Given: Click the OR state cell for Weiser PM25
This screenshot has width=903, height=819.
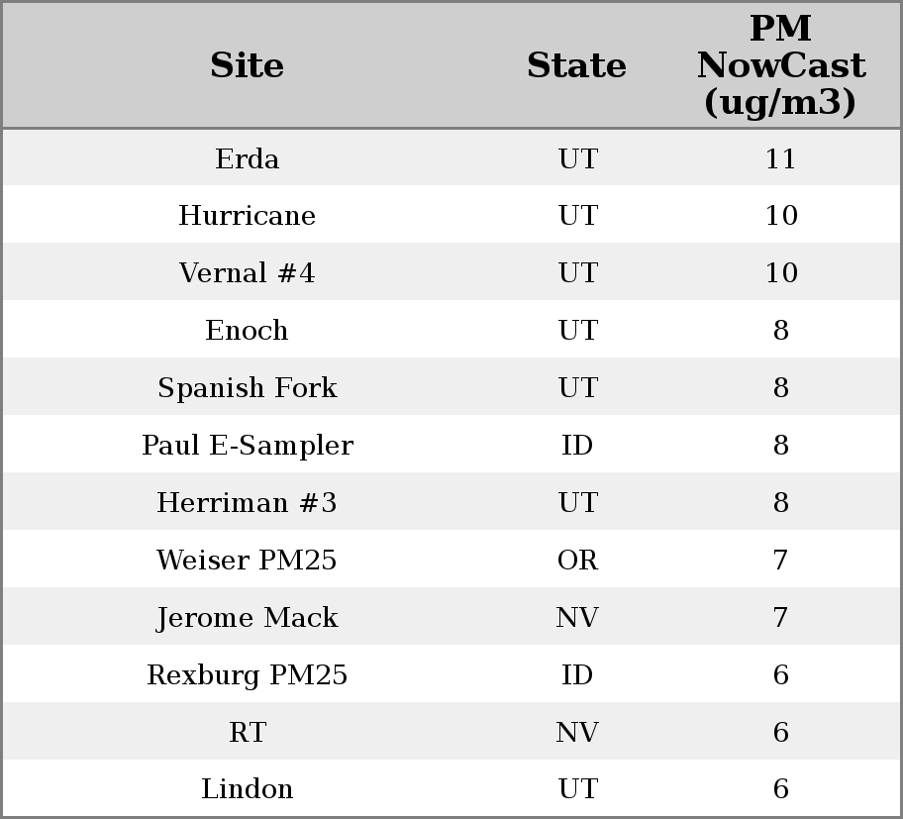Looking at the screenshot, I should (577, 561).
